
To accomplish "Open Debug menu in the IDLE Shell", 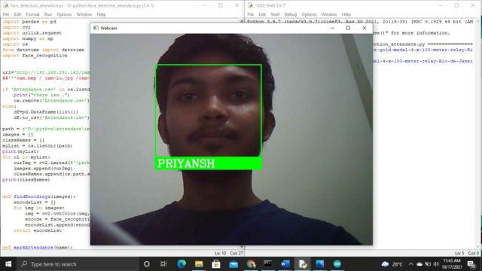I will [291, 14].
